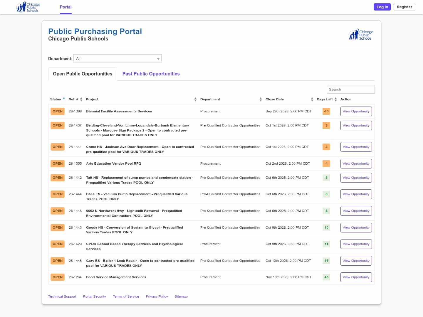
Task: View Opportunity for Goode HS Glycol conversion
Action: coord(356,228)
